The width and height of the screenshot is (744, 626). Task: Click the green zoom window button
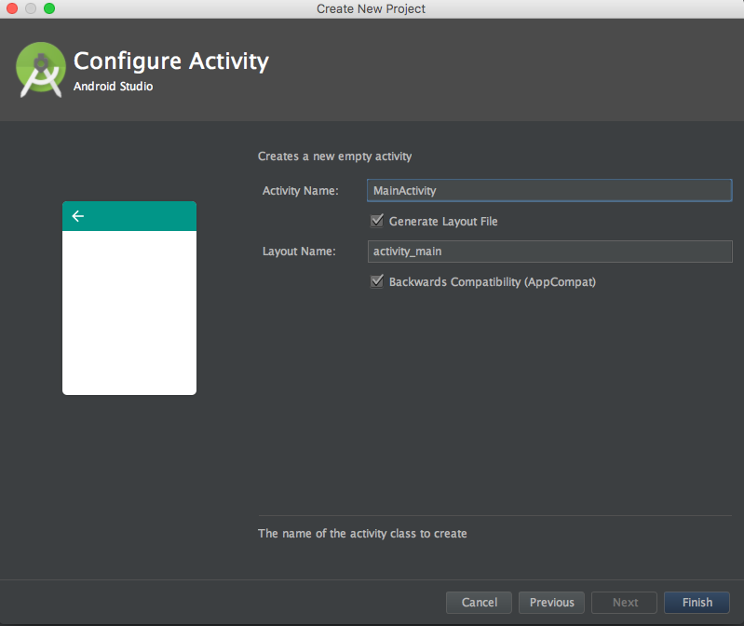click(x=49, y=8)
